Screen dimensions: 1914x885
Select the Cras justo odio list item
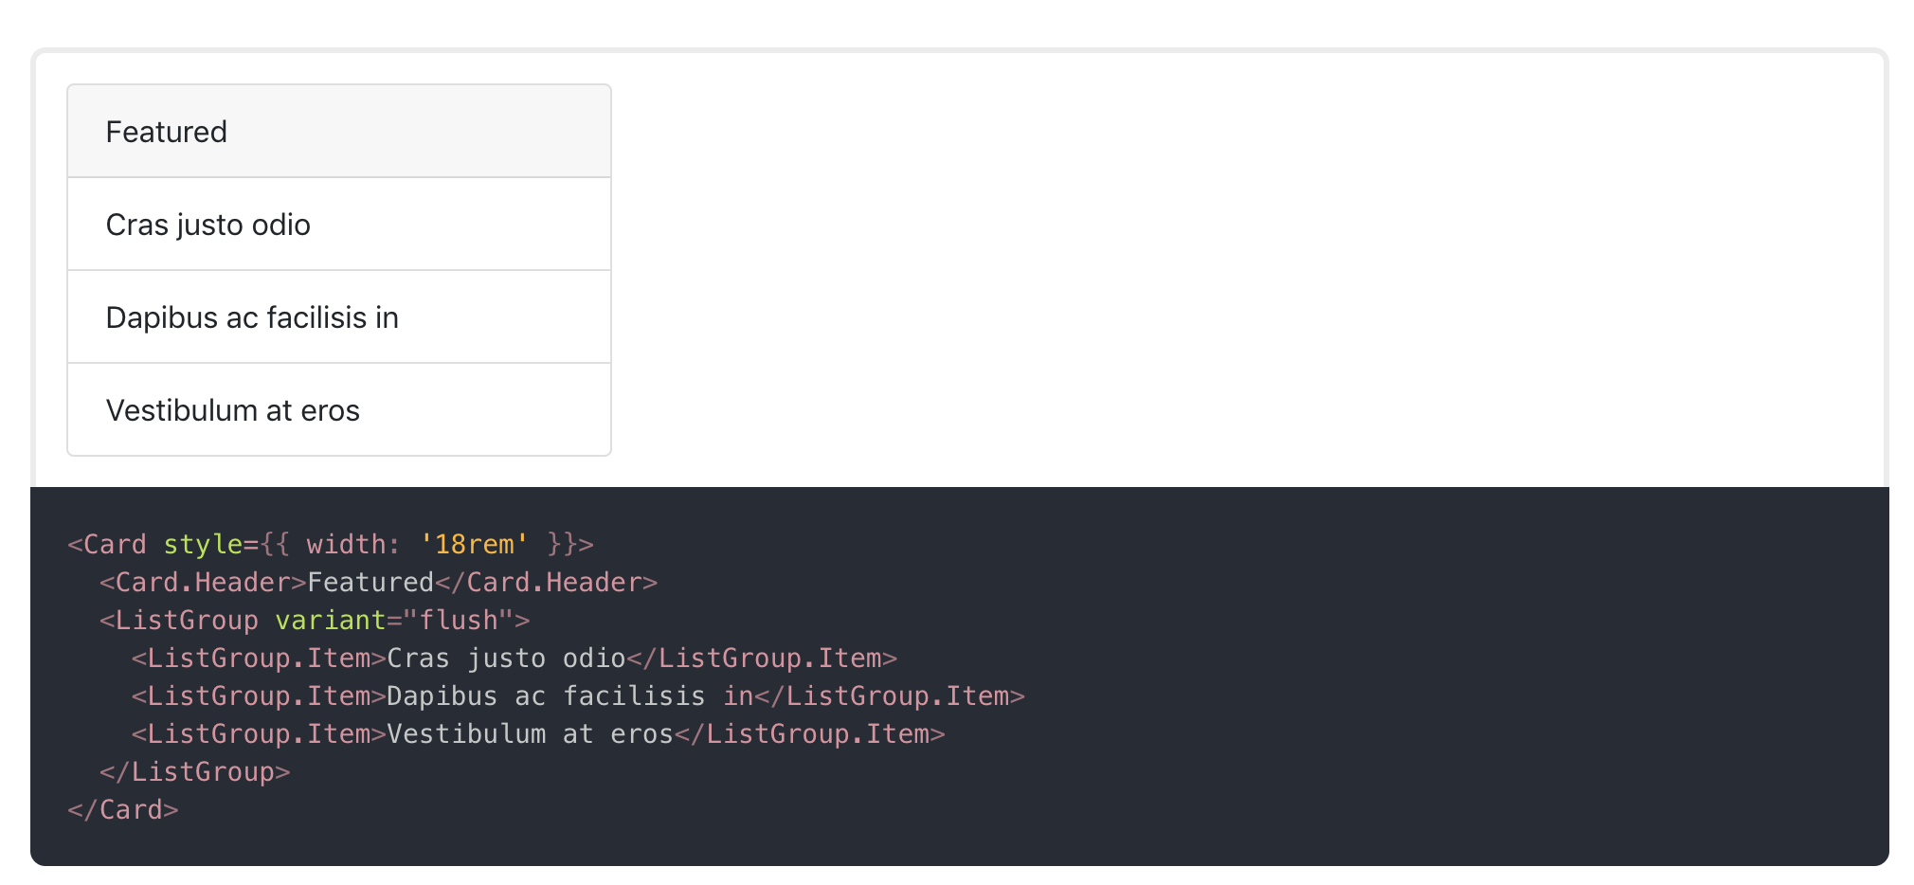[x=339, y=225]
